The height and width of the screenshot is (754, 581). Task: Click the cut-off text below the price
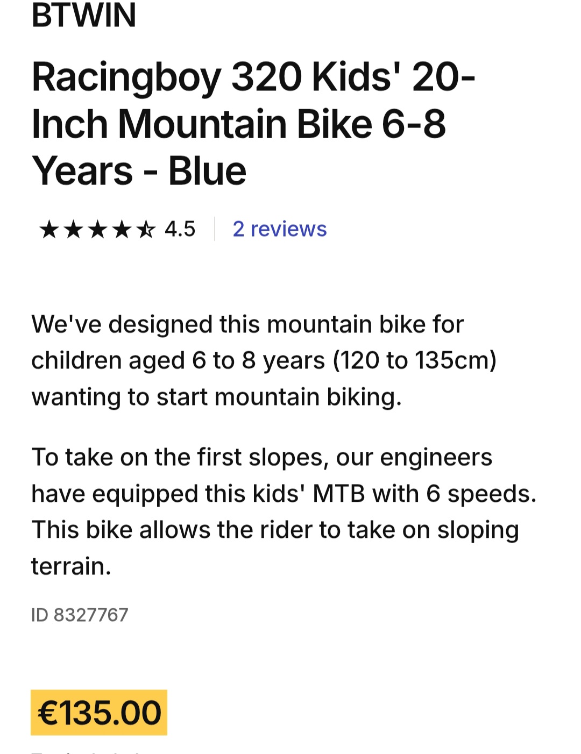pos(86,751)
